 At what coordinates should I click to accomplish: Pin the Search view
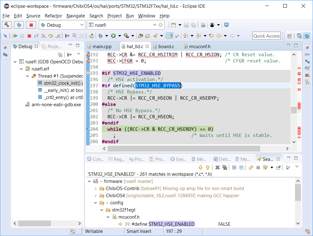[278, 167]
